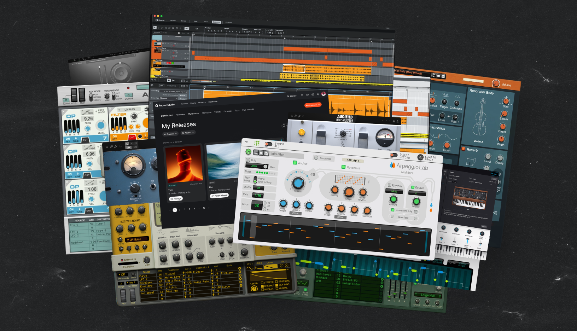Click the user profile avatar
Image resolution: width=577 pixels, height=331 pixels.
tap(323, 94)
